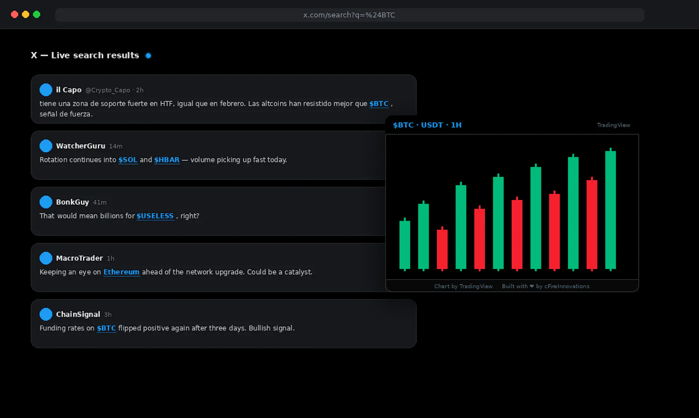Click the 41m timestamp on BonkGuy's post
The width and height of the screenshot is (699, 418).
[x=100, y=202]
